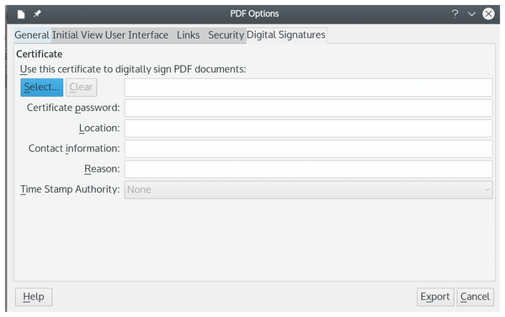The height and width of the screenshot is (317, 505).
Task: Close the PDF Options dialog
Action: (x=488, y=13)
